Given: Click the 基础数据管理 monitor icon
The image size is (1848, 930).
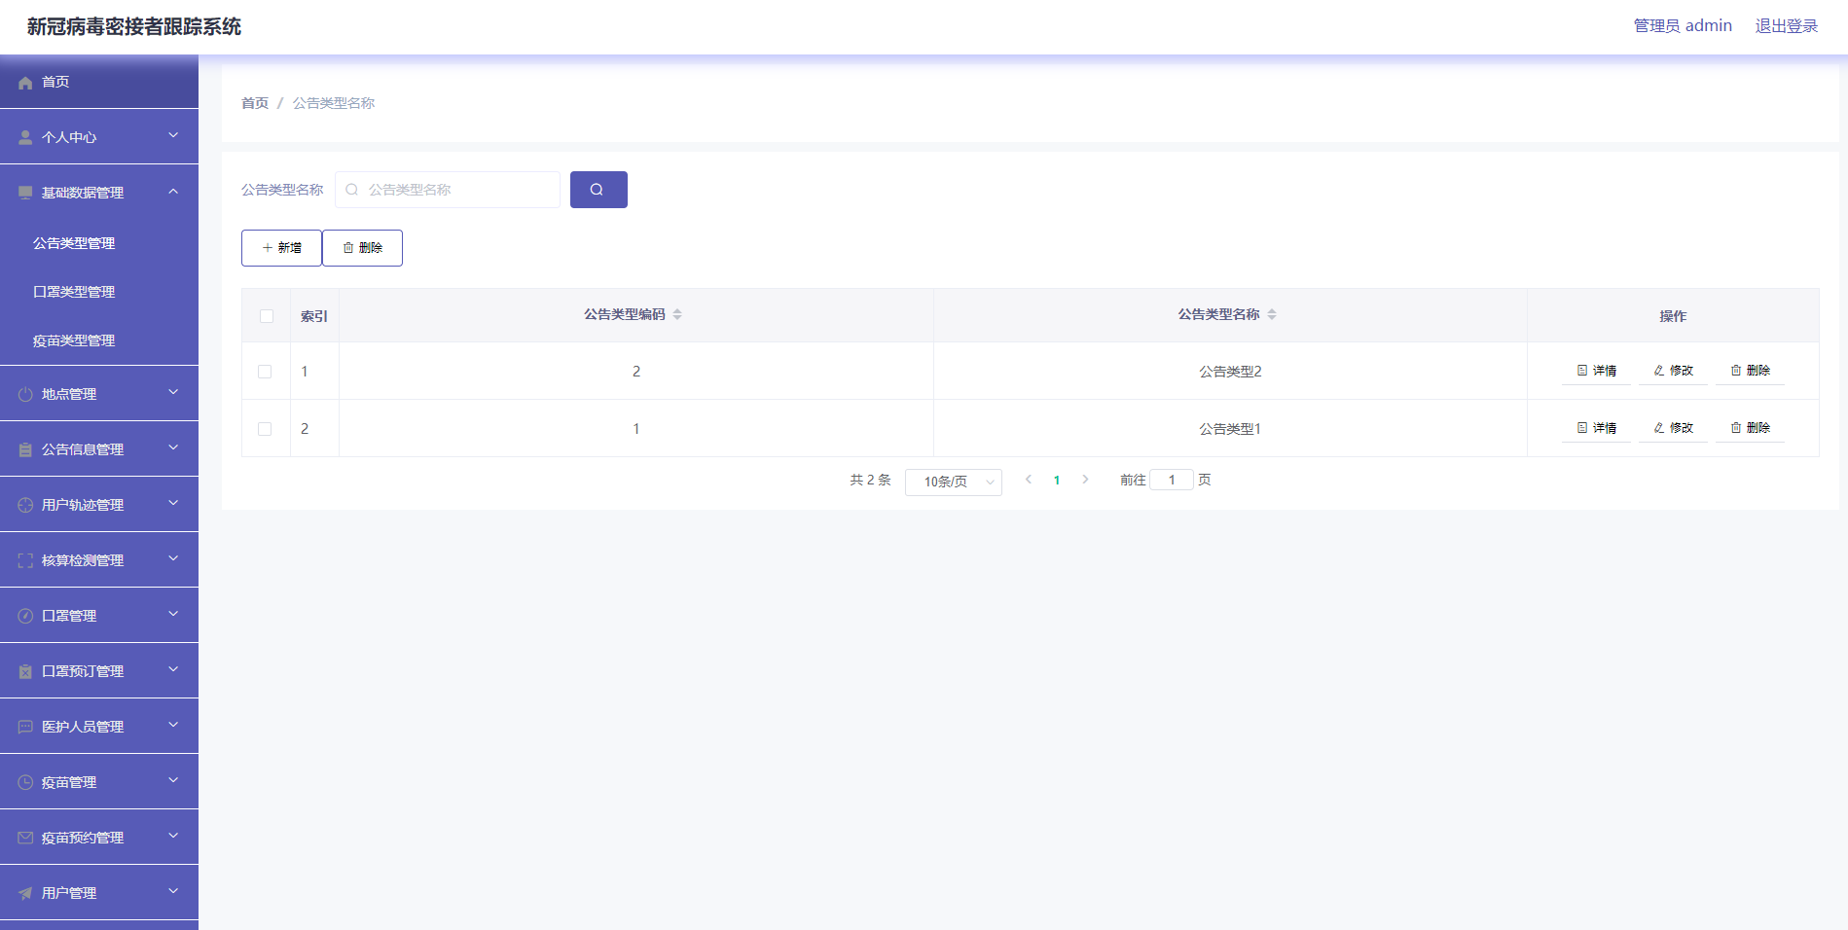Looking at the screenshot, I should pos(25,193).
